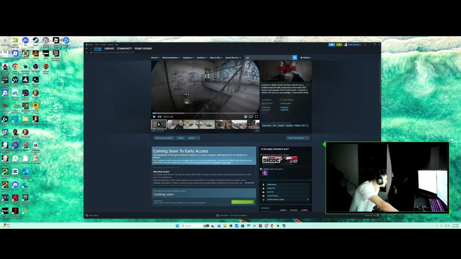The image size is (461, 259).
Task: Click Add to your wishlist under the trailer
Action: [164, 138]
